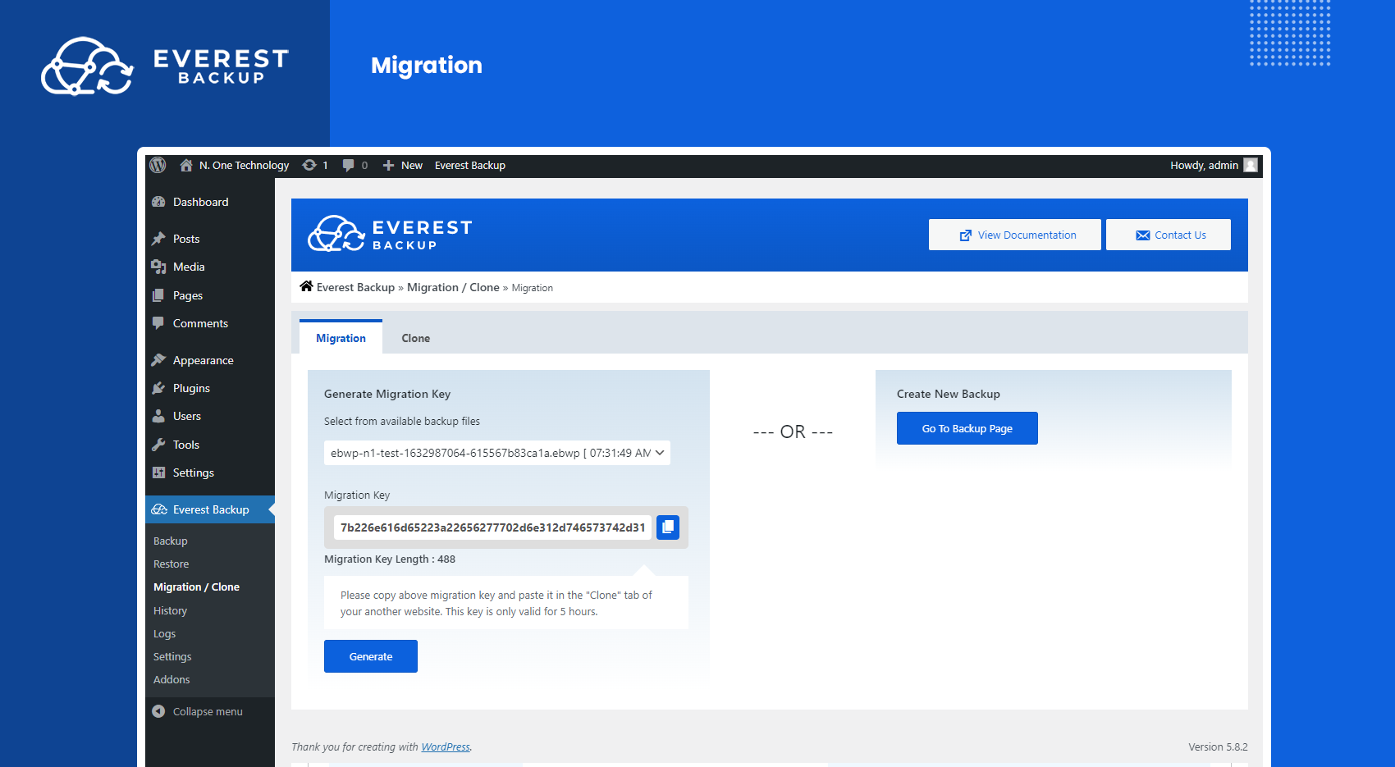Click Everest Backup in the admin bar

(470, 165)
